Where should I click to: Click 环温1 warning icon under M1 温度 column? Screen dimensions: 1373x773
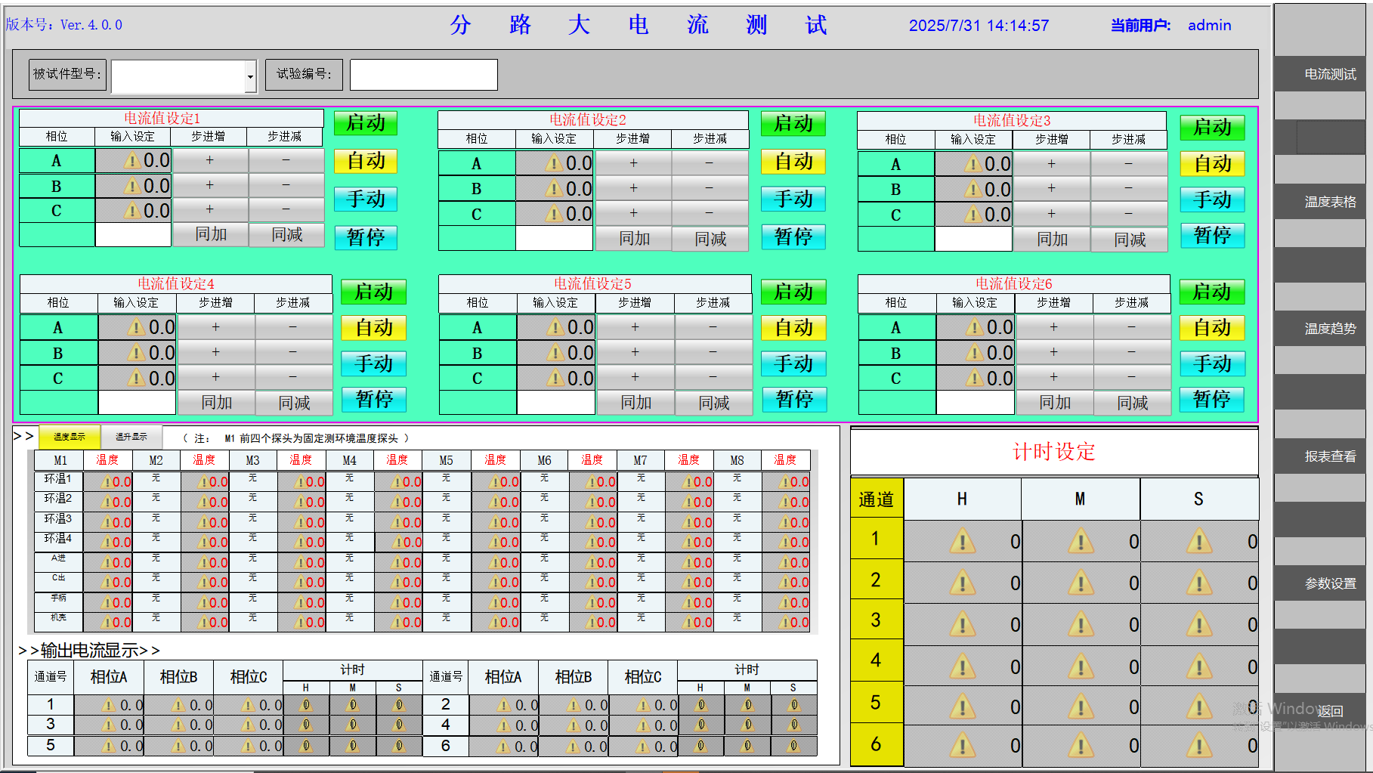point(107,482)
